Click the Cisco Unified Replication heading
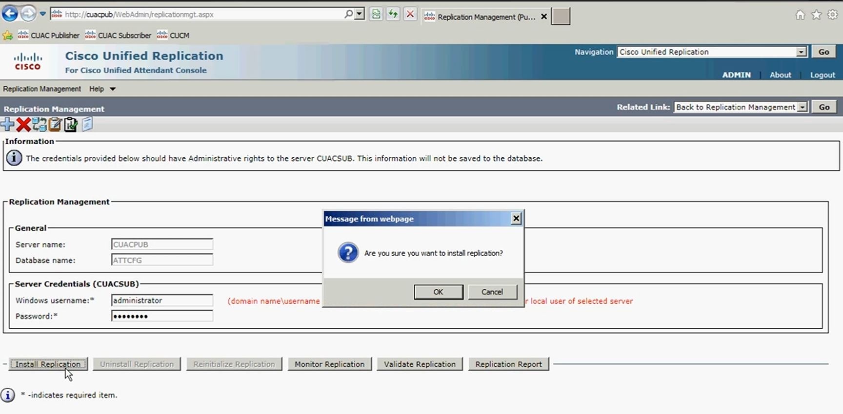843x414 pixels. [144, 56]
